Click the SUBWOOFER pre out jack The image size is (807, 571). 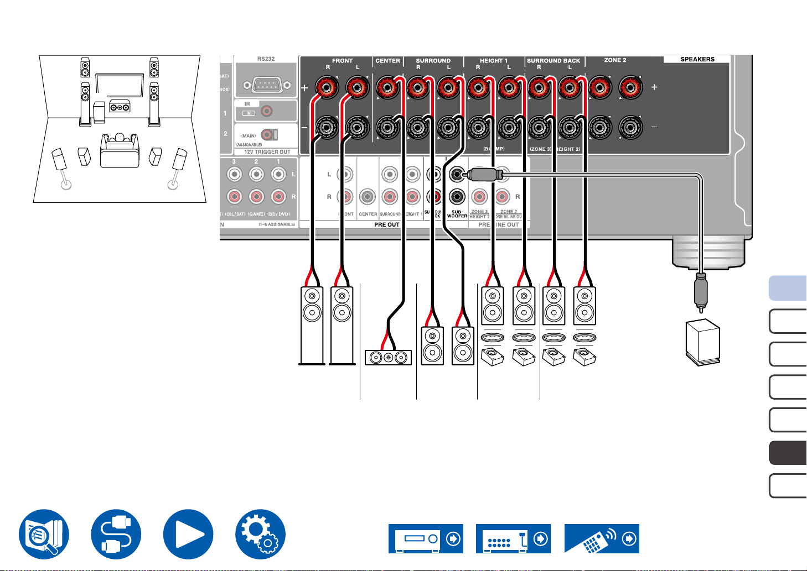457,176
